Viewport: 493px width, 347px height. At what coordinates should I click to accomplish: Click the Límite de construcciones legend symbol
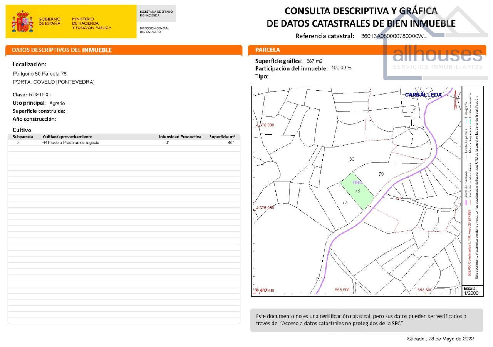pos(470,203)
